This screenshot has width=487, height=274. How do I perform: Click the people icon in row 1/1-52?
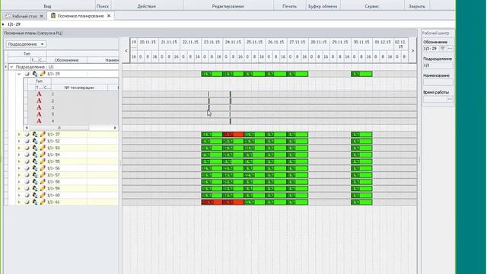tap(35, 141)
